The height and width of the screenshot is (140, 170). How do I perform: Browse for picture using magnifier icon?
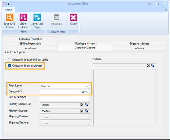(153, 65)
